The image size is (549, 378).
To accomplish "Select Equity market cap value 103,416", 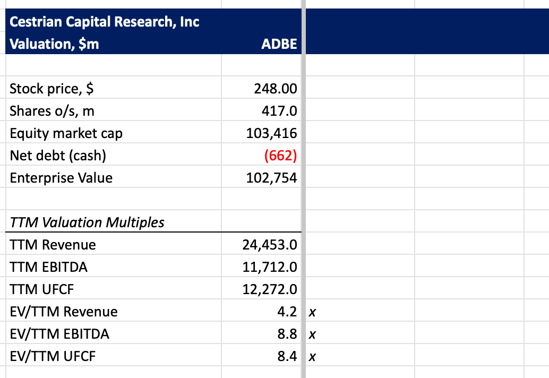I will tap(271, 133).
